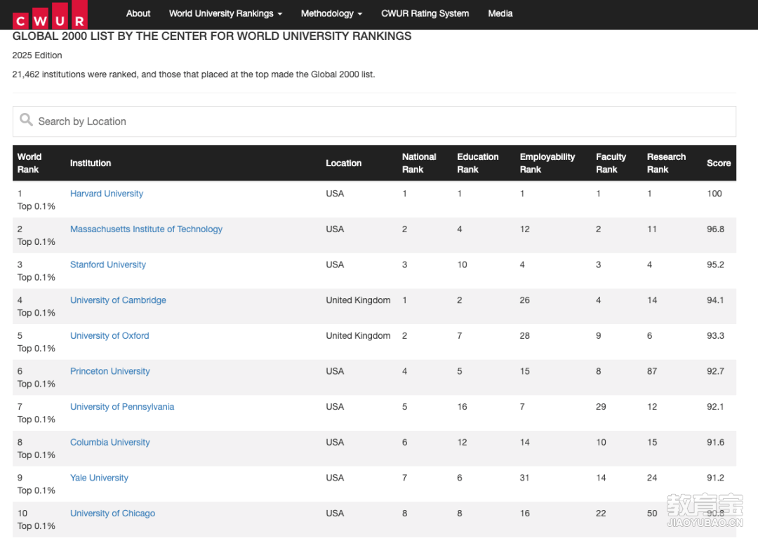The height and width of the screenshot is (543, 758).
Task: Click Pennsylvania's faculty rank 29
Action: pyautogui.click(x=601, y=407)
